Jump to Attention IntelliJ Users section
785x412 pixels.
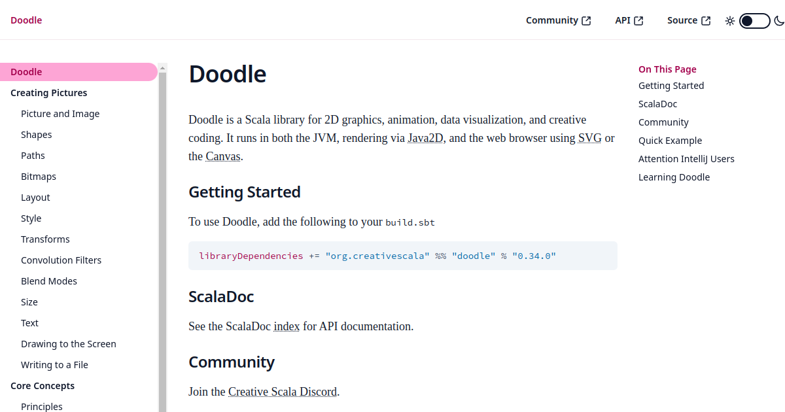tap(686, 159)
